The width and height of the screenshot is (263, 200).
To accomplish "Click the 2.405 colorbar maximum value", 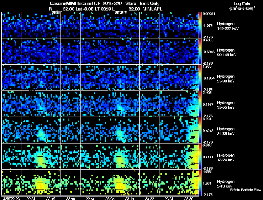I will 207,93.
